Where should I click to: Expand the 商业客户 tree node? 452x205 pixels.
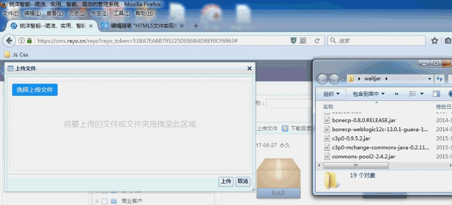click(x=97, y=201)
